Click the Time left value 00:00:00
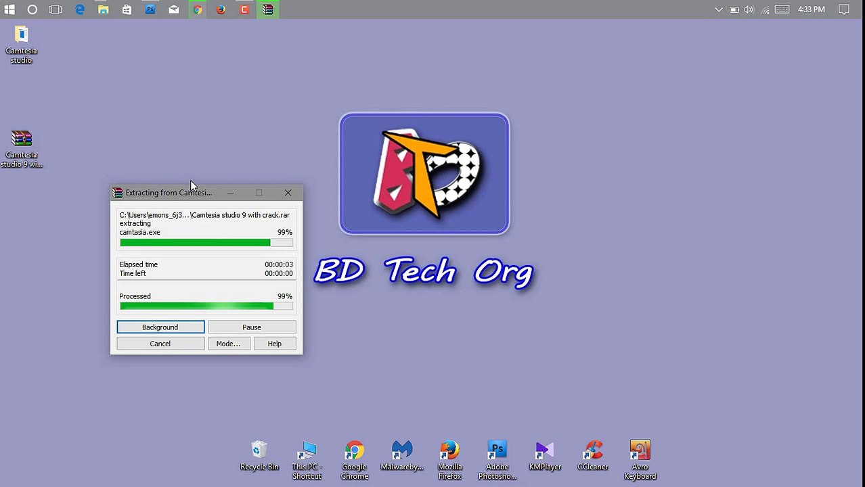Image resolution: width=865 pixels, height=487 pixels. point(279,273)
